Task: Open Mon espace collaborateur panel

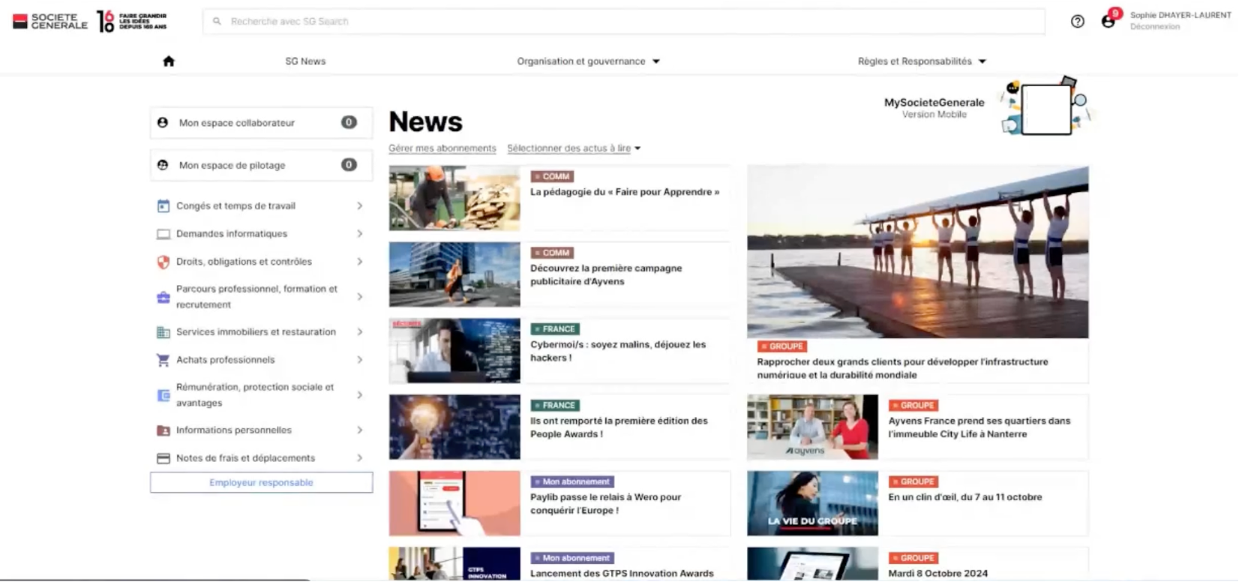Action: tap(261, 123)
